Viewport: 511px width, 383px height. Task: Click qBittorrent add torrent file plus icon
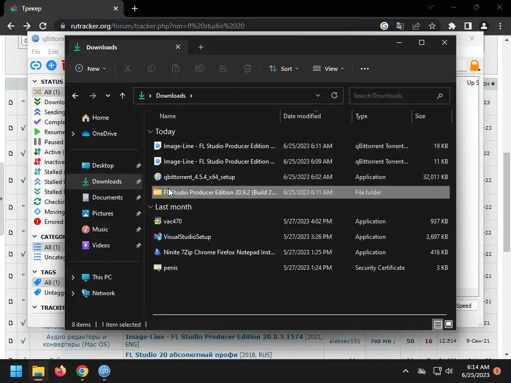pos(51,65)
